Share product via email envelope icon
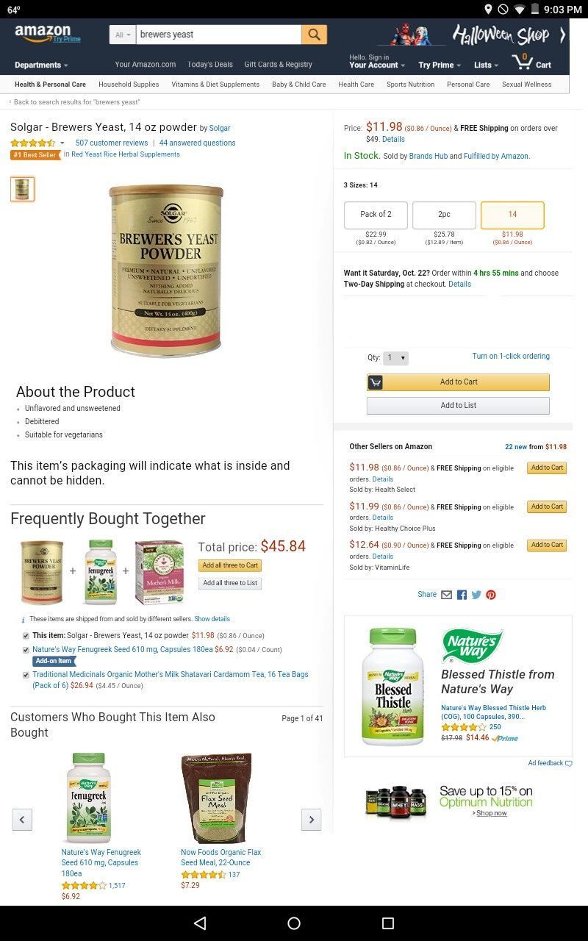This screenshot has width=588, height=941. pyautogui.click(x=446, y=595)
